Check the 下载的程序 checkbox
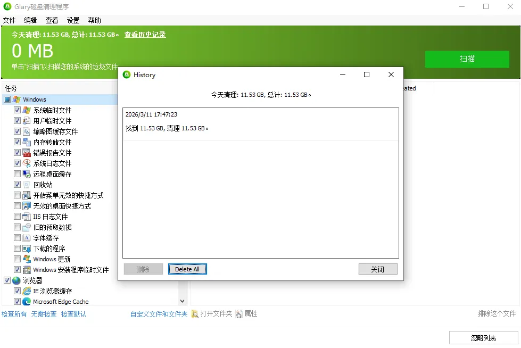The height and width of the screenshot is (348, 521). [x=17, y=248]
